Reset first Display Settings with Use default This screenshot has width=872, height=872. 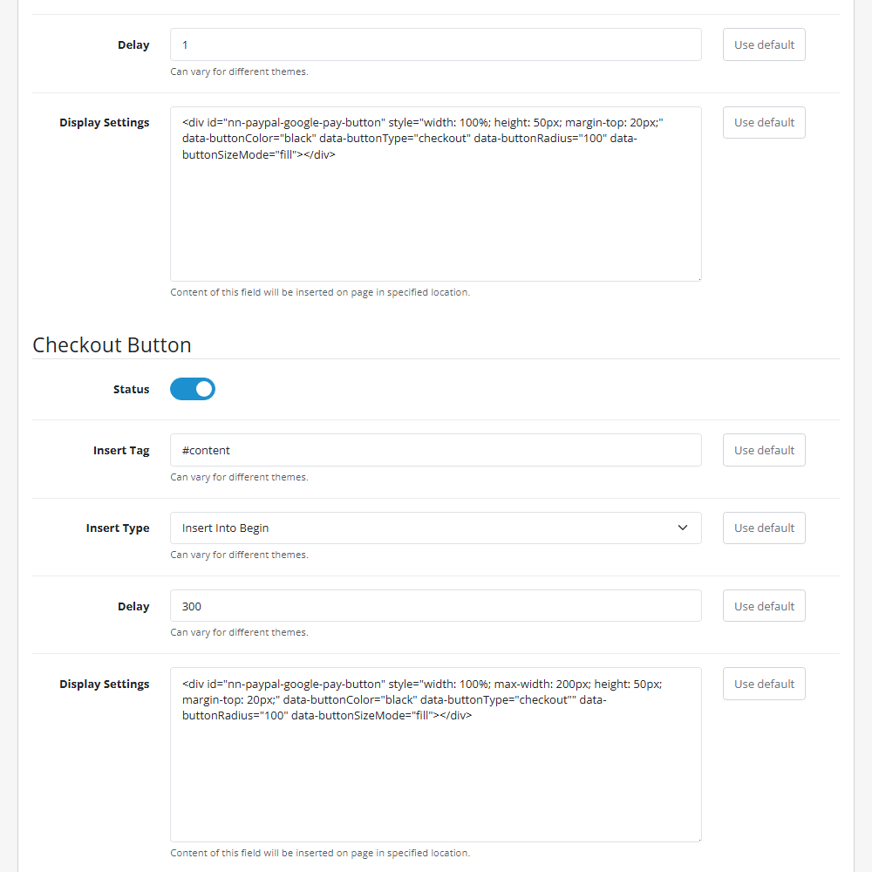pos(764,122)
